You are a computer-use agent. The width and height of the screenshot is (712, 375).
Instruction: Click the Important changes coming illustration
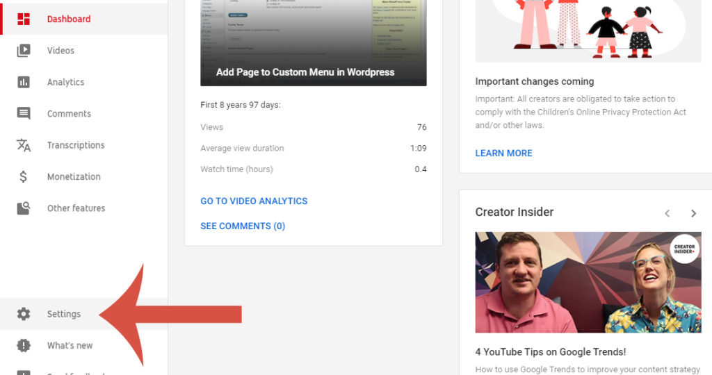point(588,31)
